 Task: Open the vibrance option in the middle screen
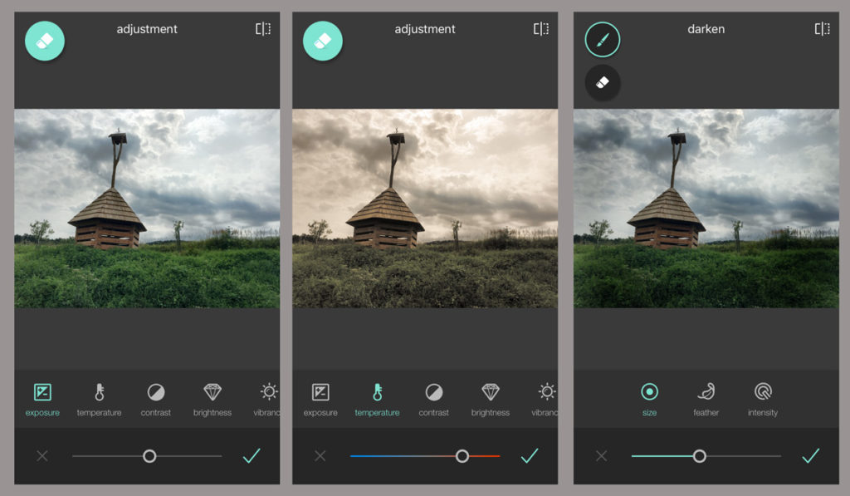pos(546,397)
